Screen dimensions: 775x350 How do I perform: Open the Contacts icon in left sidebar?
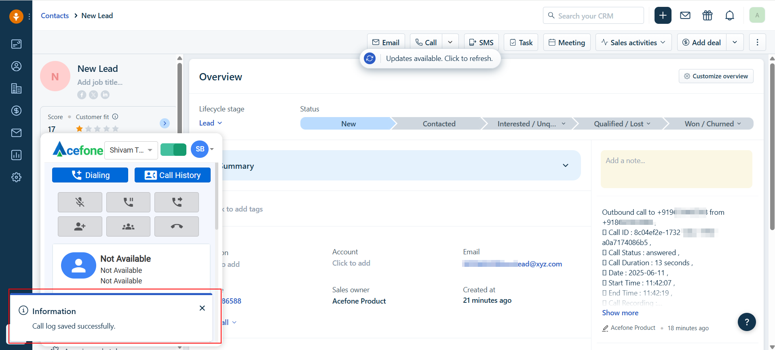click(16, 66)
